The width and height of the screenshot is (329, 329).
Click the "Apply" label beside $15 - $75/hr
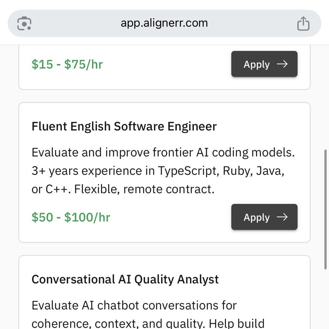tap(257, 64)
